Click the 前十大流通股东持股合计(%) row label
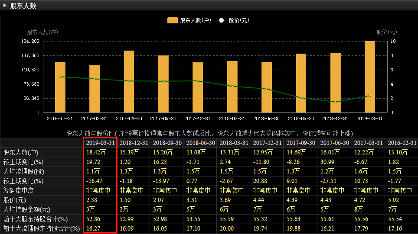 pos(42,228)
